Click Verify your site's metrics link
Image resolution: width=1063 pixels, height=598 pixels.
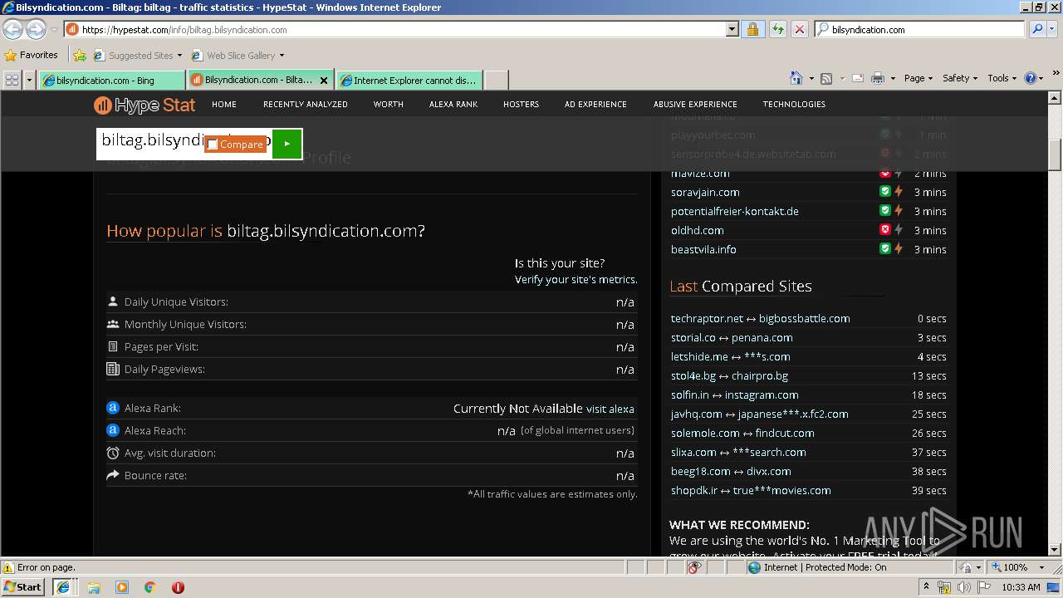(576, 280)
